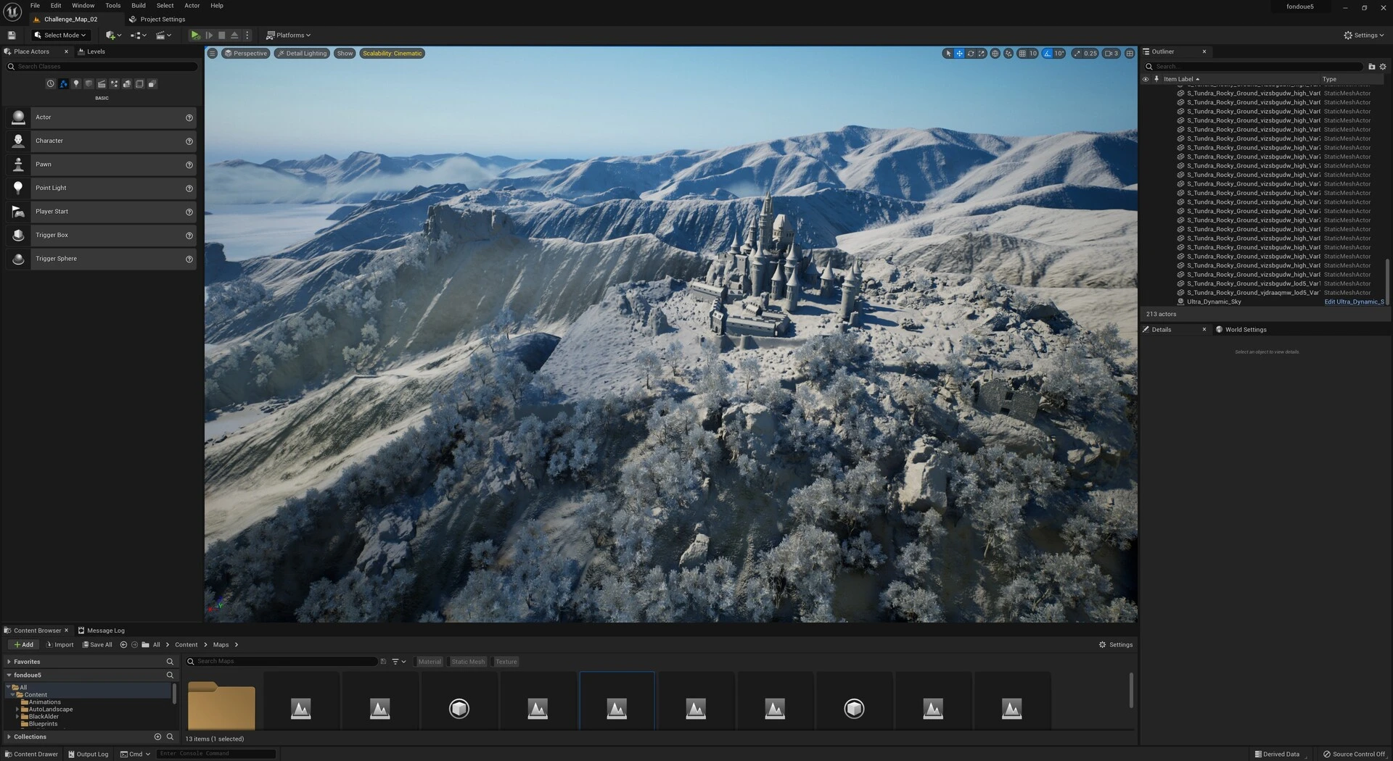The height and width of the screenshot is (761, 1393).
Task: Switch world/local coordinate space globe icon
Action: coord(995,54)
